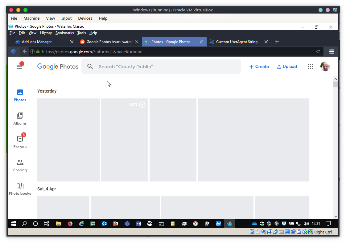Click the page scrollbar down arrow
Screen dimensions: 346x243
(x=336, y=216)
